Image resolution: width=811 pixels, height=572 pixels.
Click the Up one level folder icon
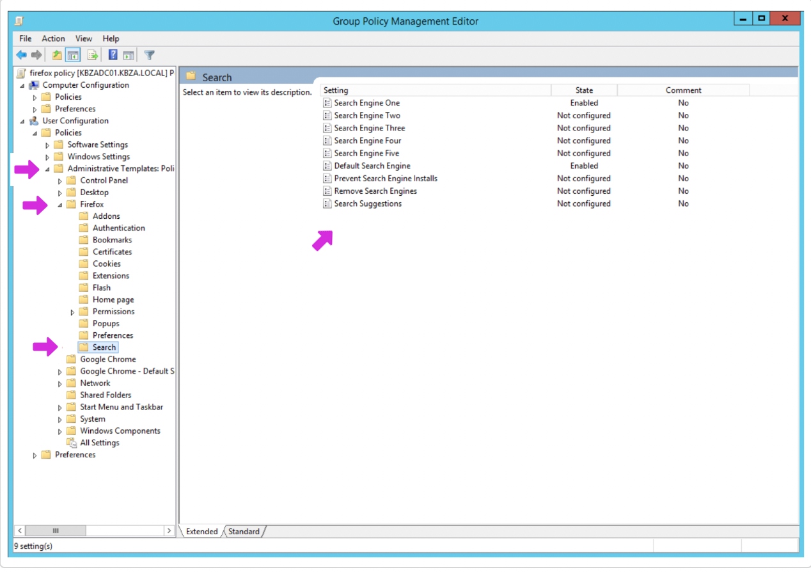(57, 55)
